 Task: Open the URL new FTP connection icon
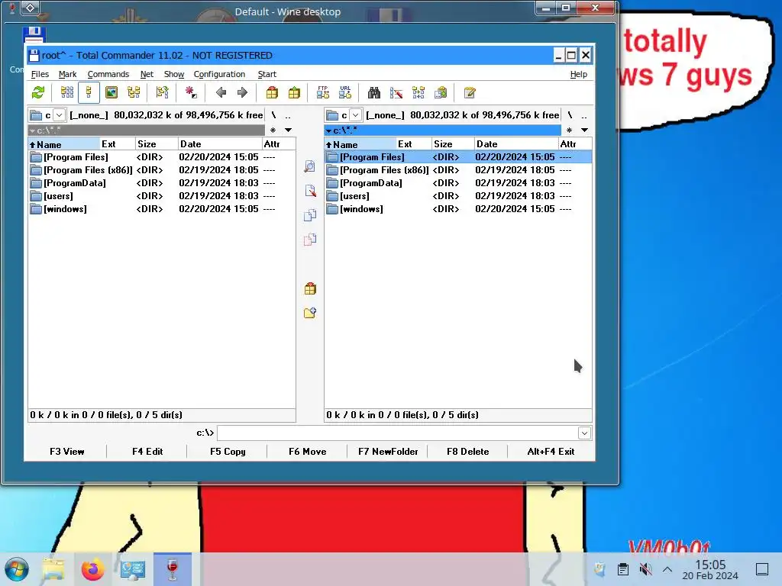[x=345, y=92]
